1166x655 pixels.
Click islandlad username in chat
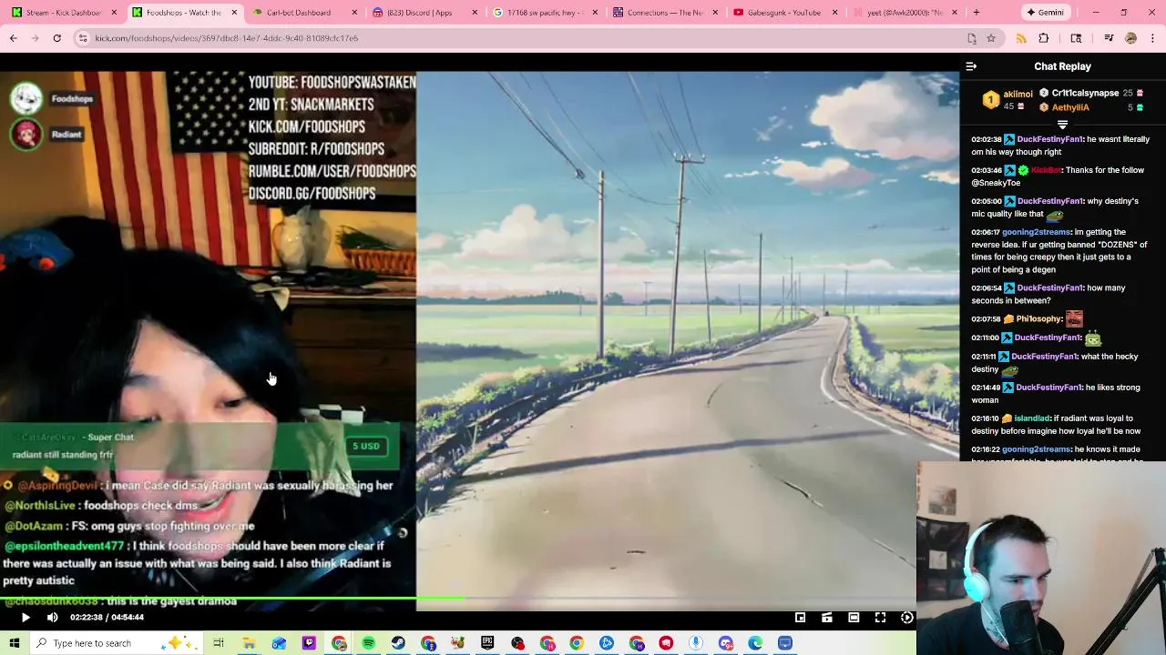pos(1032,418)
